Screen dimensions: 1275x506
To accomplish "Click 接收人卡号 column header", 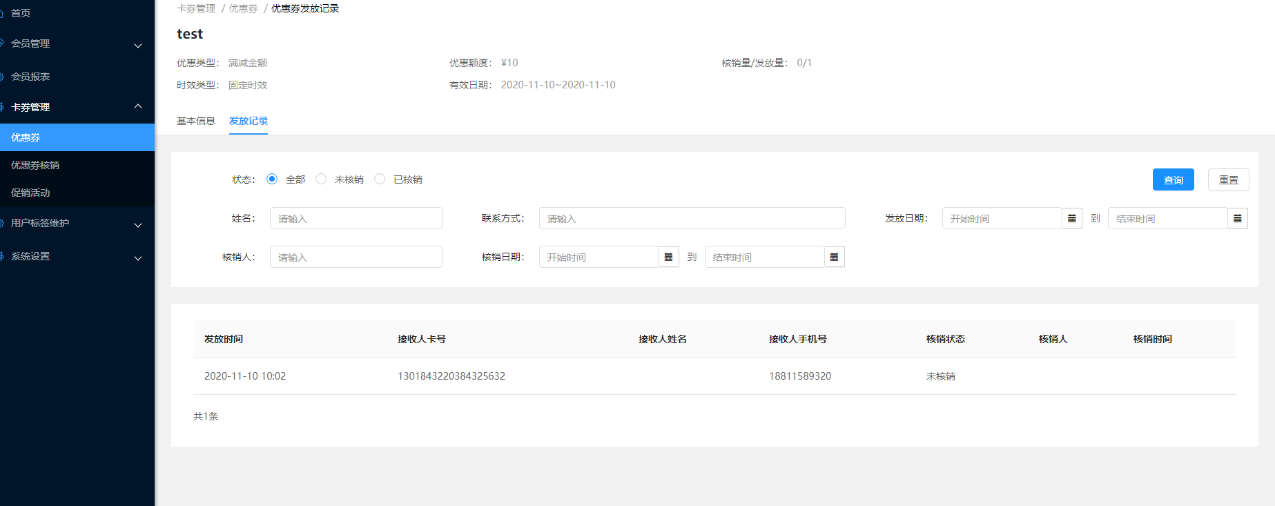I will pyautogui.click(x=422, y=339).
